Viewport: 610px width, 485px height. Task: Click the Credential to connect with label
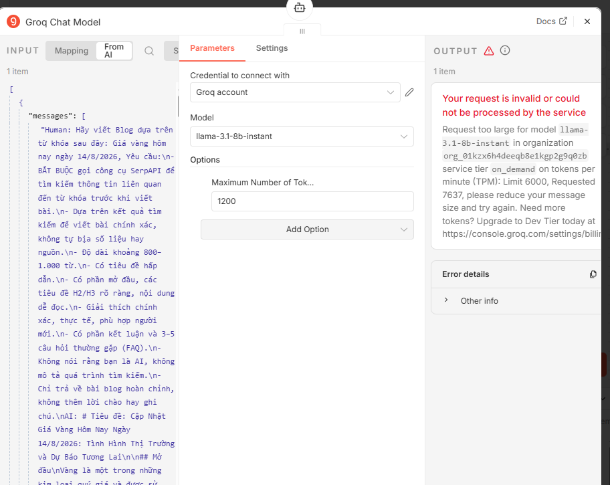[239, 76]
